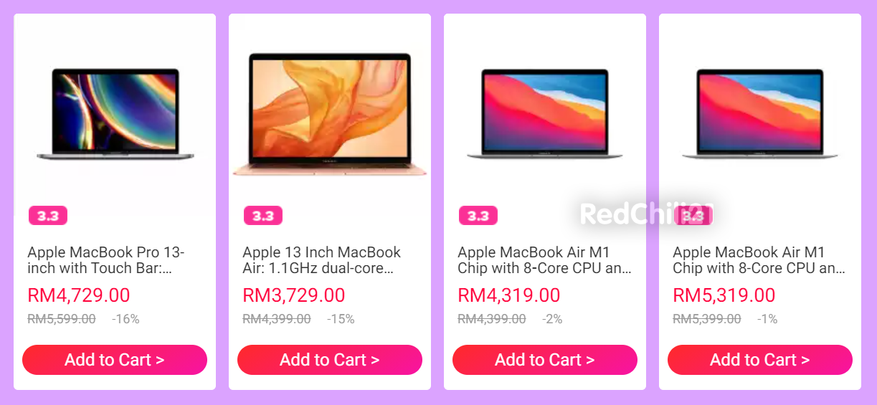Click the -16% discount label
The height and width of the screenshot is (405, 877).
click(125, 319)
